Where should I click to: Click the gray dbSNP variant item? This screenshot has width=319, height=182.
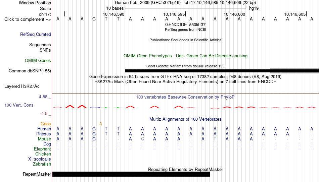pos(294,71)
